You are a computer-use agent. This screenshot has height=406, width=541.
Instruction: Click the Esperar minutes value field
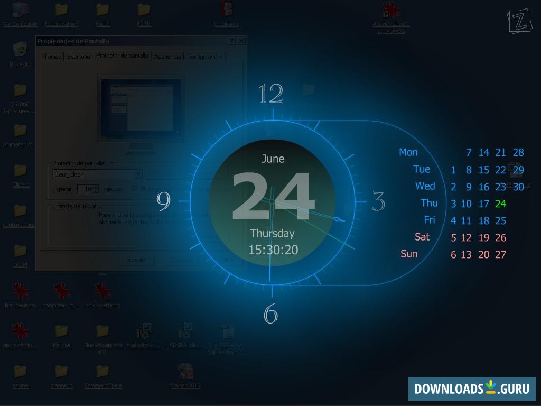pos(85,189)
